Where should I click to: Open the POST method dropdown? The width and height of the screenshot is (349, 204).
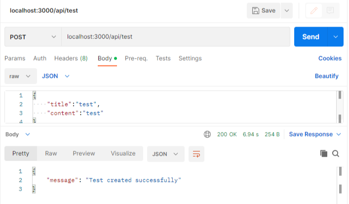click(x=33, y=37)
